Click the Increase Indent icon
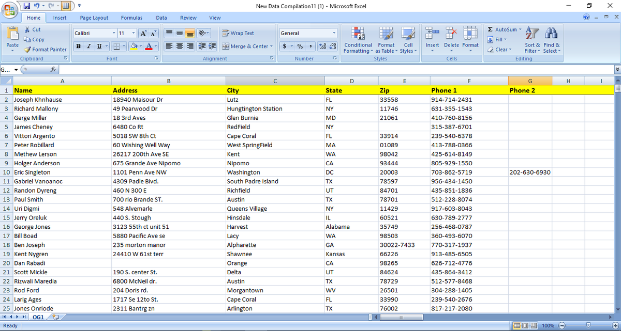Viewport: 621px width, 331px height. (212, 46)
